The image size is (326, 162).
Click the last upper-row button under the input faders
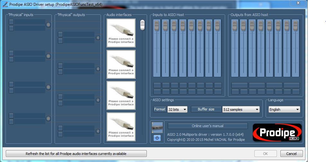218,85
